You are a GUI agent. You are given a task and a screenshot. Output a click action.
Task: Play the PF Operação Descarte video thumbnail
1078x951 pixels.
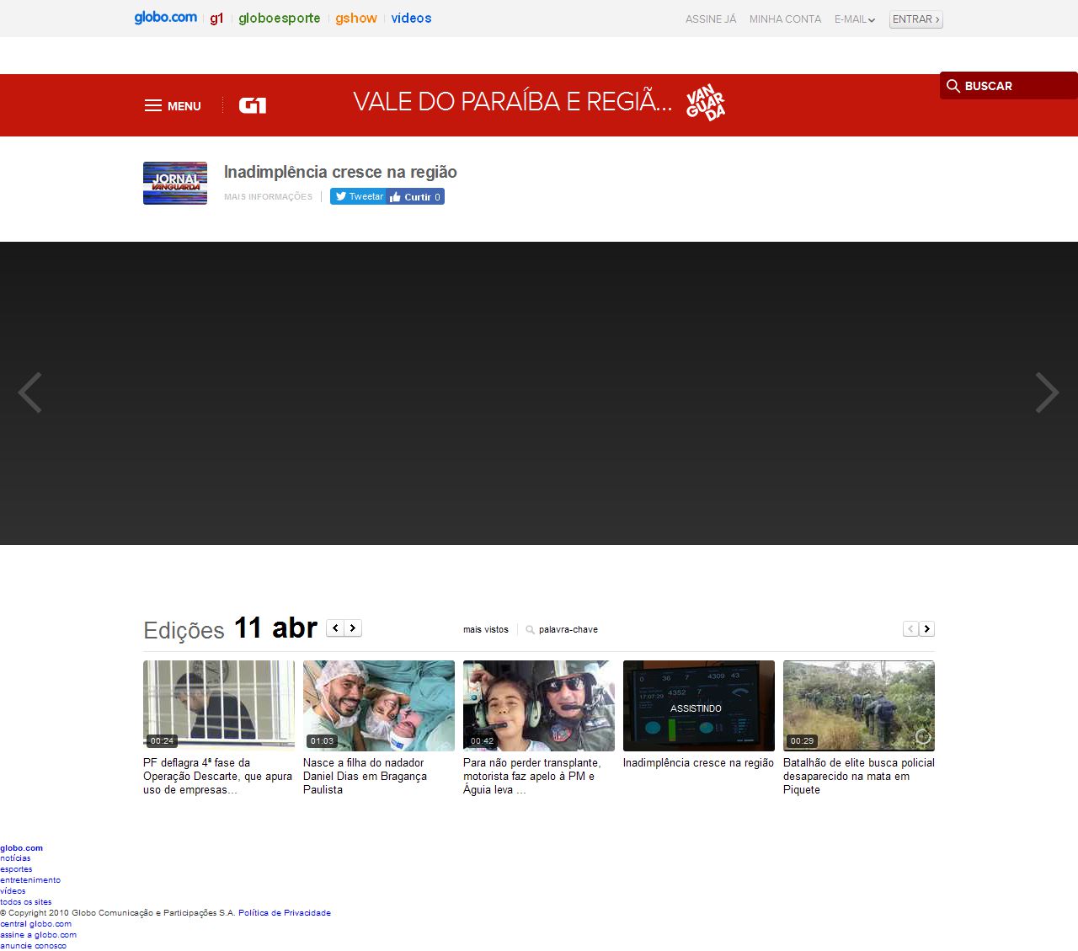219,705
